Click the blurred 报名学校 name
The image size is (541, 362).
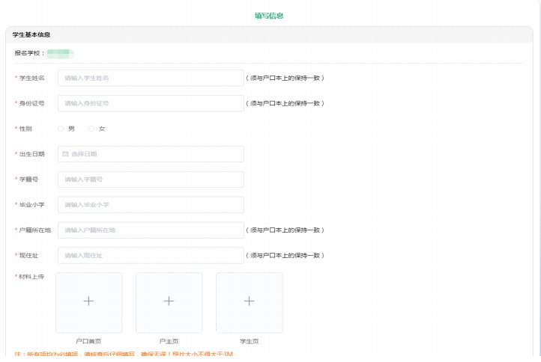tap(61, 53)
